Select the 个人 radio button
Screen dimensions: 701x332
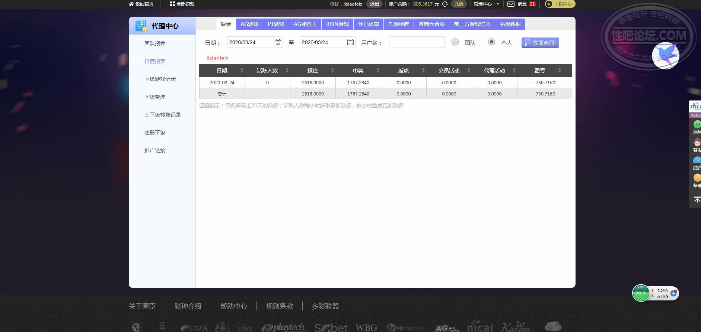coord(491,42)
